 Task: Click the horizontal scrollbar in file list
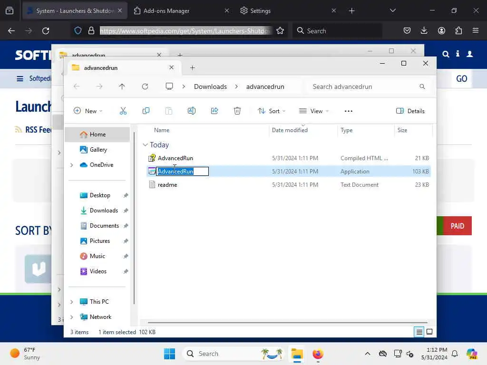pyautogui.click(x=288, y=323)
